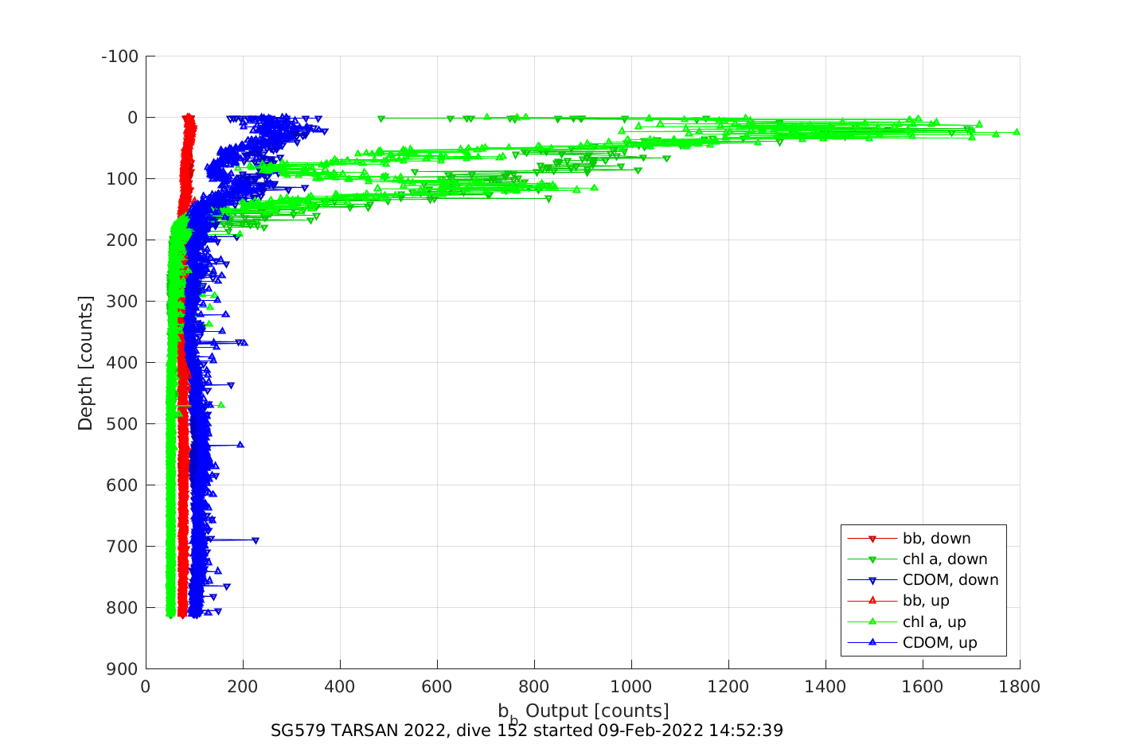Viewport: 1128px width, 752px height.
Task: Click the x-axis tick label '1000'
Action: (631, 687)
